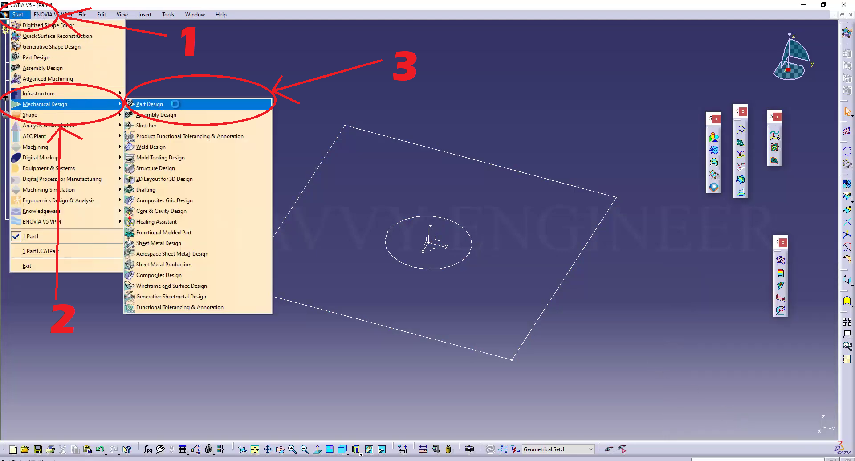Click the Save disk icon
The image size is (855, 461).
[x=38, y=449]
